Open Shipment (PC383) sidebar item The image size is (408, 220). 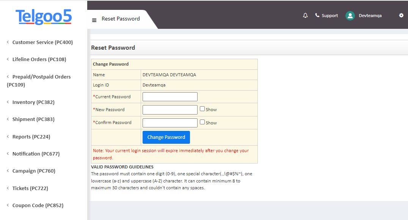(x=33, y=119)
